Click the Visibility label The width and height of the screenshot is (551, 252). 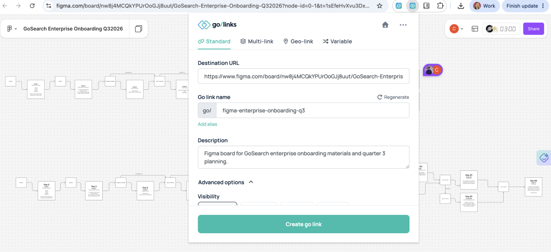pyautogui.click(x=208, y=197)
